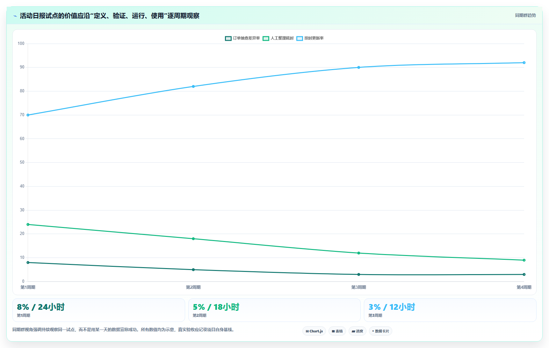
Task: Click 订单抽查差异率 data point at 第3周期
Action: pos(359,274)
